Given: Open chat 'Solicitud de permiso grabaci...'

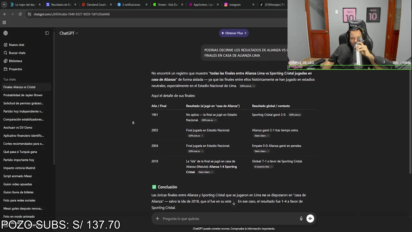Looking at the screenshot, I should pos(26,103).
